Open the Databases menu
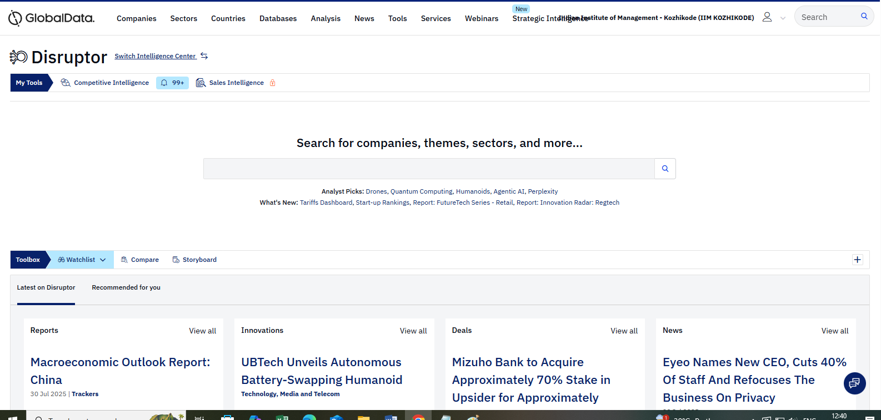This screenshot has height=420, width=881. (278, 18)
